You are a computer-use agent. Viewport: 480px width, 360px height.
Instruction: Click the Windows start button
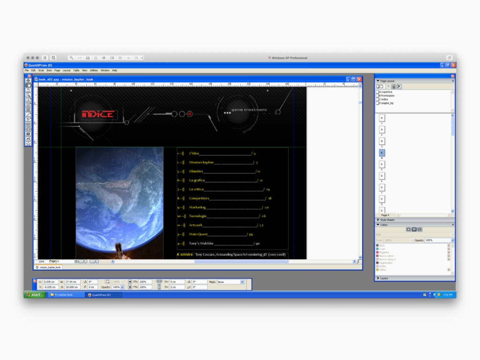click(x=35, y=295)
